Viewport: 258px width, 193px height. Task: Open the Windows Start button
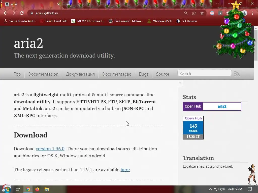pyautogui.click(x=6, y=189)
